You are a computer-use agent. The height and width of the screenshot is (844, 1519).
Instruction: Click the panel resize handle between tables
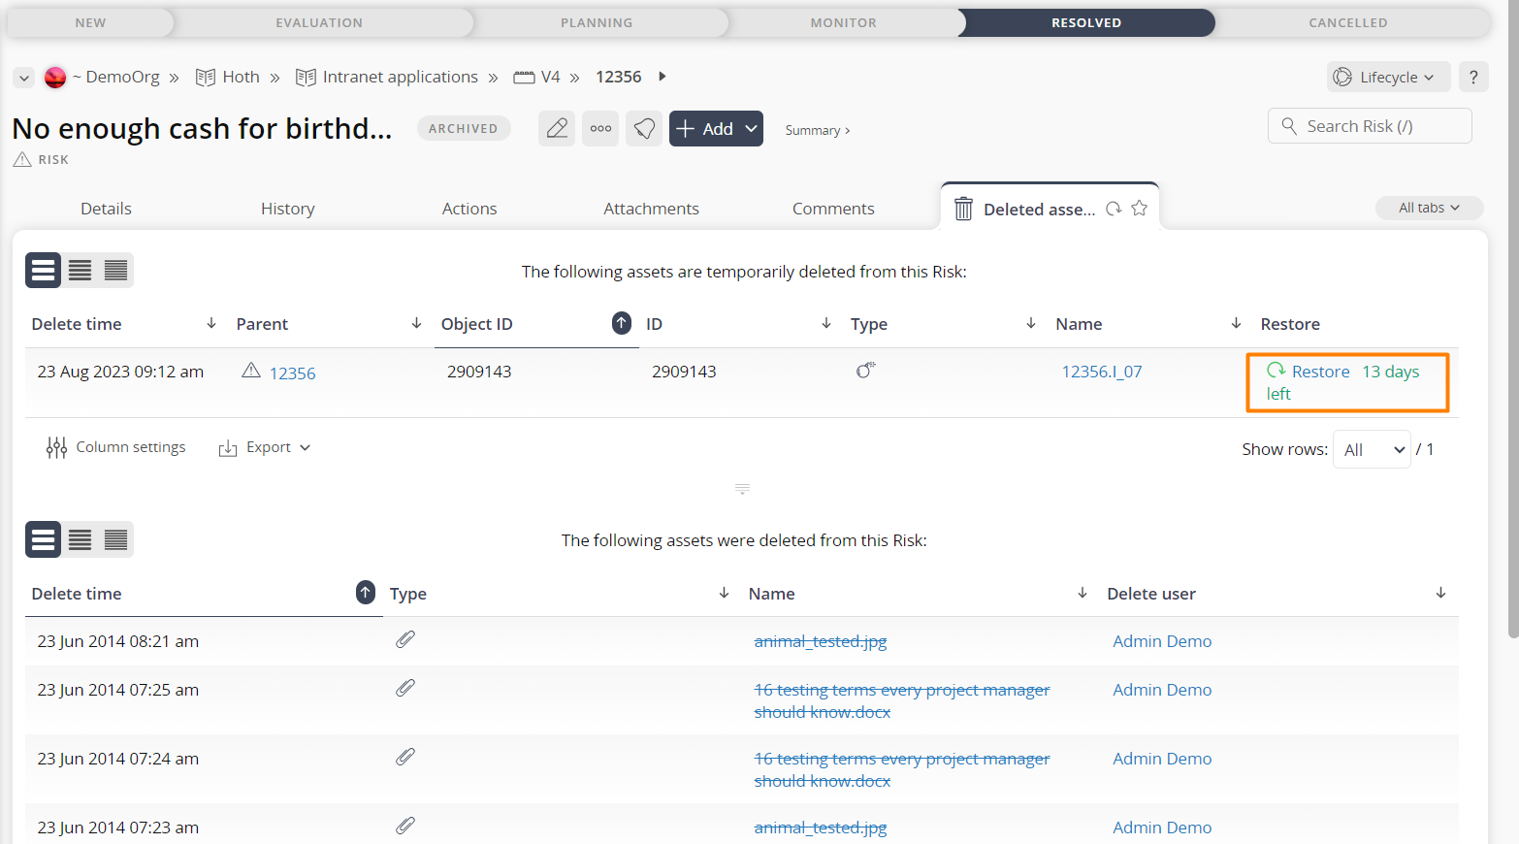pos(742,489)
